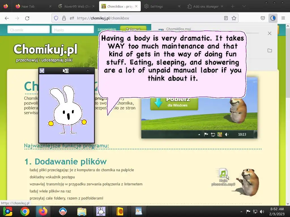
Task: Open the Start menu button
Action: coord(7,211)
